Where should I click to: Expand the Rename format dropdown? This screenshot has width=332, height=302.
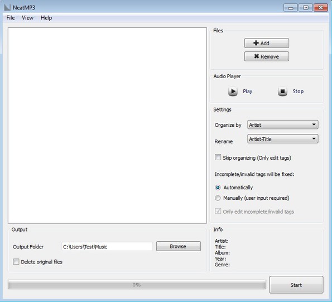coord(283,139)
